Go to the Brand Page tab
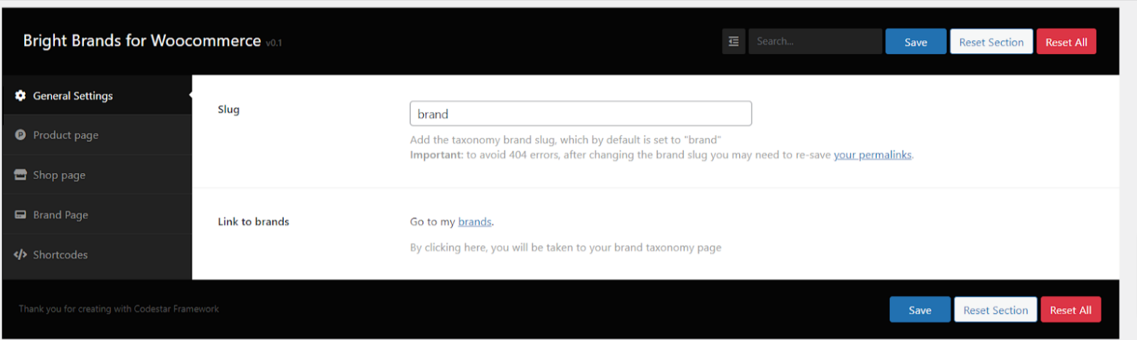The height and width of the screenshot is (340, 1137). pyautogui.click(x=97, y=215)
